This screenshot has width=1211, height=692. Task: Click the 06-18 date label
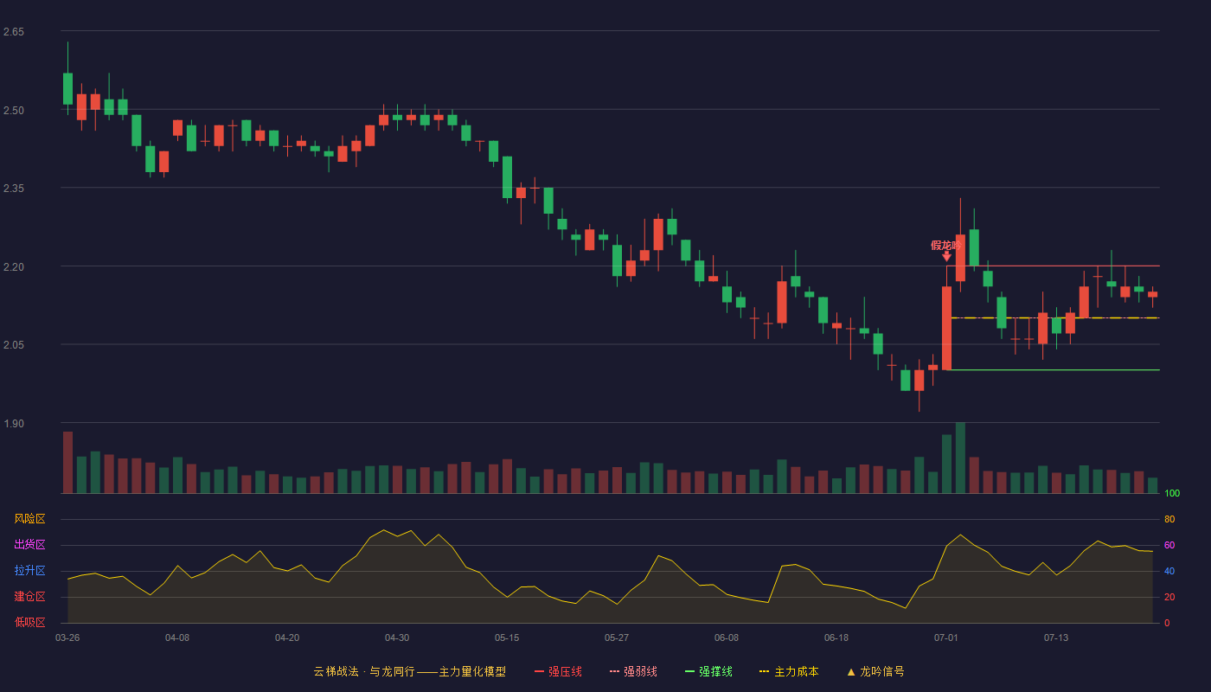pos(836,638)
